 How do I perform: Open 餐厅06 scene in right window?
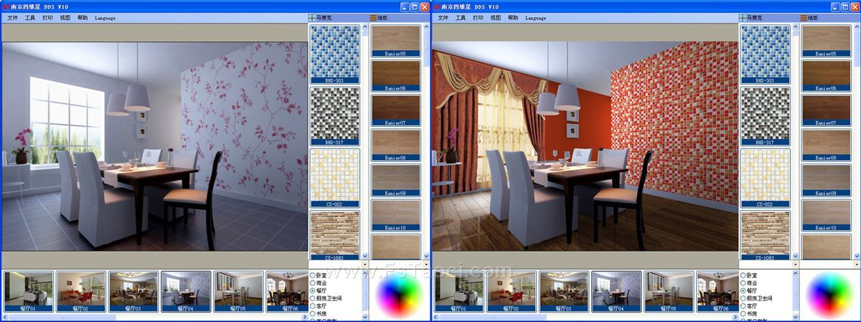pos(717,291)
